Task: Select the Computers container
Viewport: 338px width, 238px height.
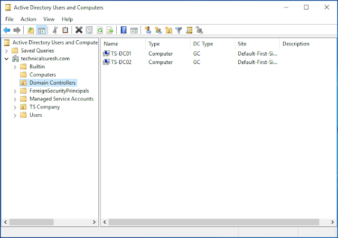Action: 43,75
